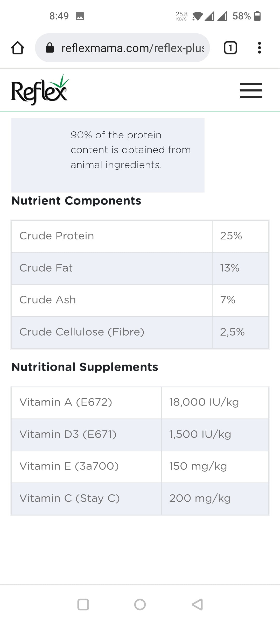Tap the Crude Protein table row
The width and height of the screenshot is (280, 625).
(x=111, y=236)
